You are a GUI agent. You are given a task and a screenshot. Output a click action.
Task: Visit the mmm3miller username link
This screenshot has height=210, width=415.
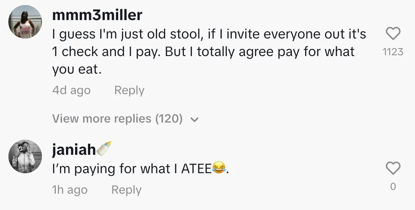click(97, 15)
